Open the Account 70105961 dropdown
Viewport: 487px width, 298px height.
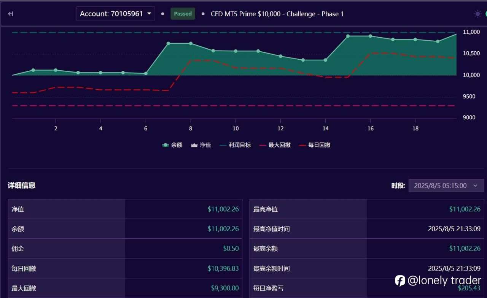[116, 14]
